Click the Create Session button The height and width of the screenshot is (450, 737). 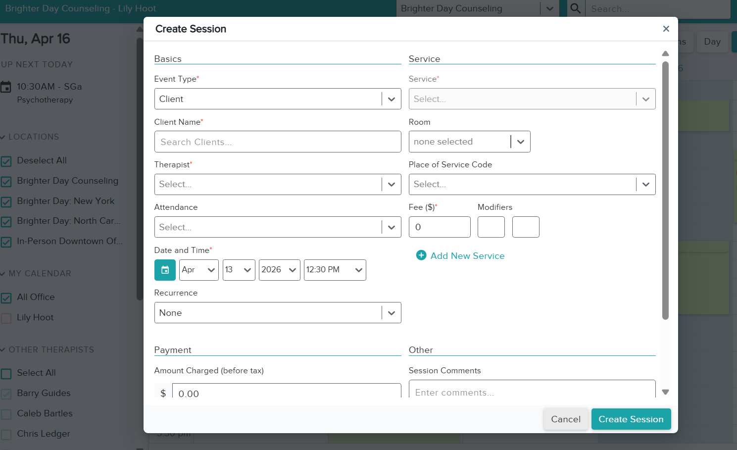631,419
